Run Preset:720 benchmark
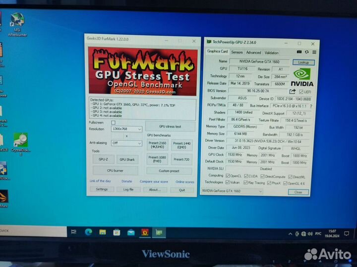 point(181,159)
